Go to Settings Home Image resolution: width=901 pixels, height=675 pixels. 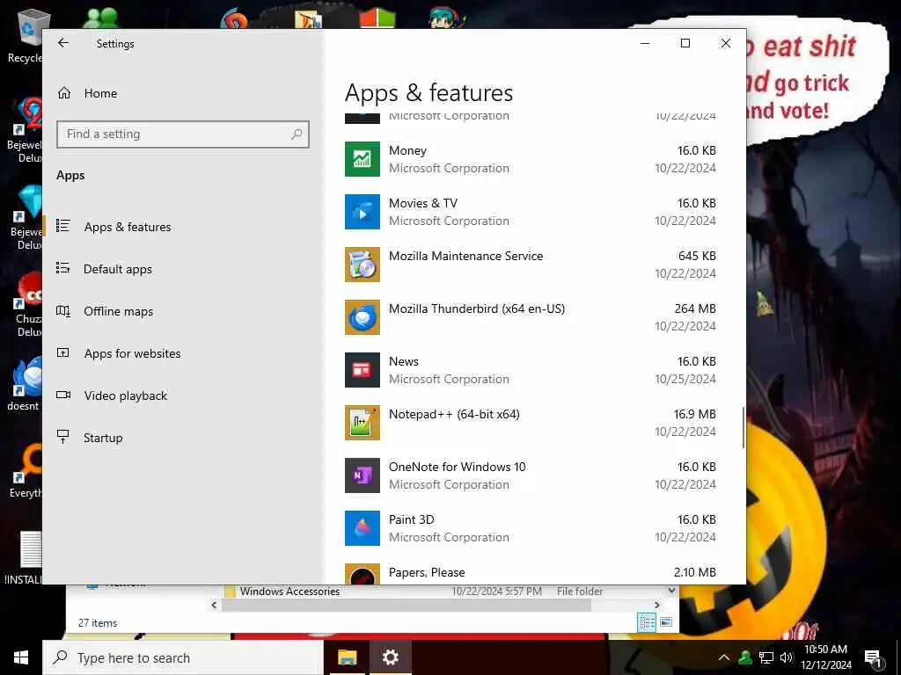click(x=100, y=93)
